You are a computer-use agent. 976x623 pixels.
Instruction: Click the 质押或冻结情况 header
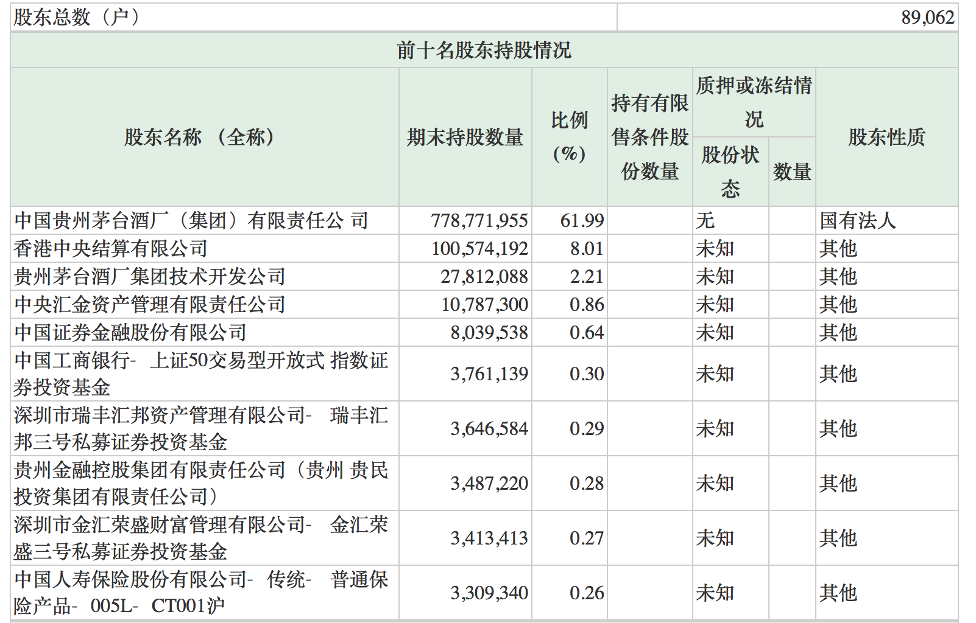754,102
